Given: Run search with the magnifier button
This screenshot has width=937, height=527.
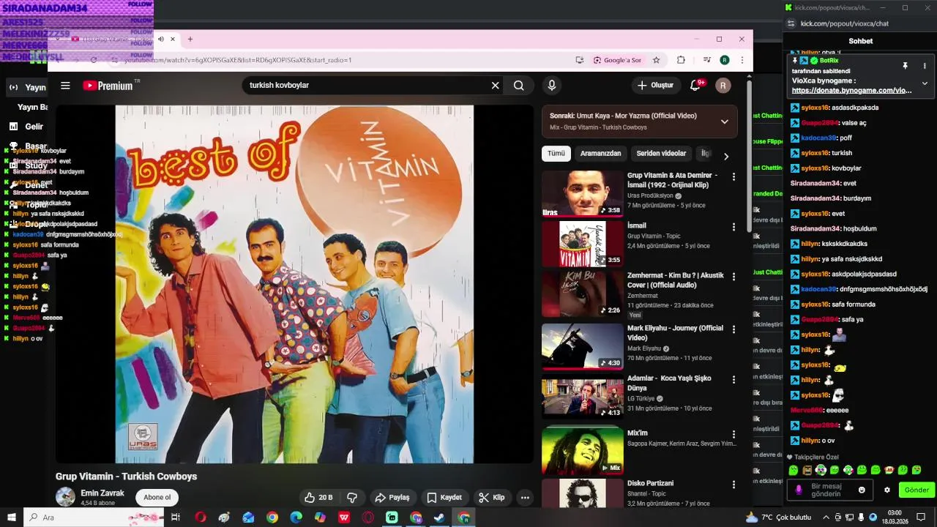Looking at the screenshot, I should (x=518, y=86).
